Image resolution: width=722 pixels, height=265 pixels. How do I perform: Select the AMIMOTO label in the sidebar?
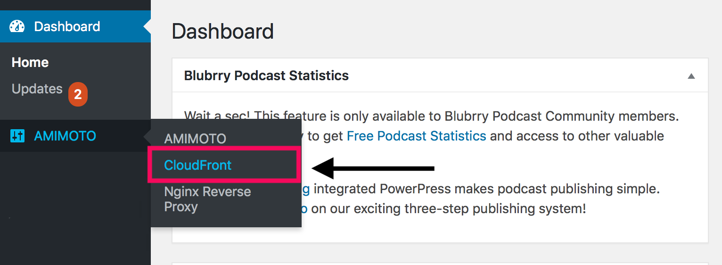pos(65,136)
